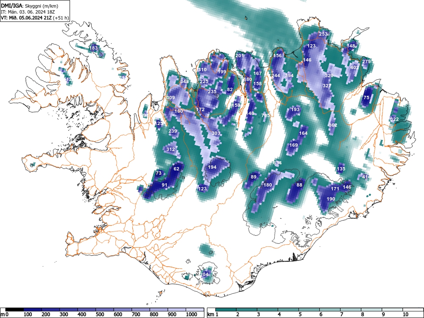Image resolution: width=424 pixels, height=318 pixels.
Task: Select the '10' label on the km scale
Action: pos(405,315)
